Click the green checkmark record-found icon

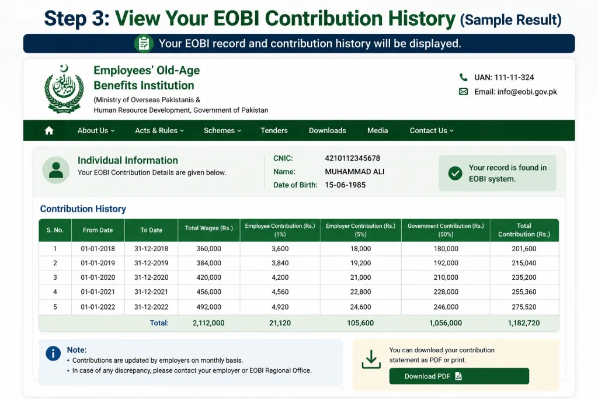[455, 173]
